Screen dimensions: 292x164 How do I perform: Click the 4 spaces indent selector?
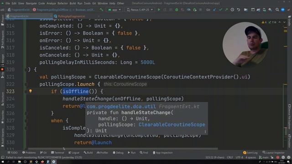[250, 157]
